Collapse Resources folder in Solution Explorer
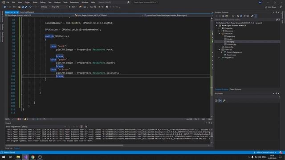 219,34
